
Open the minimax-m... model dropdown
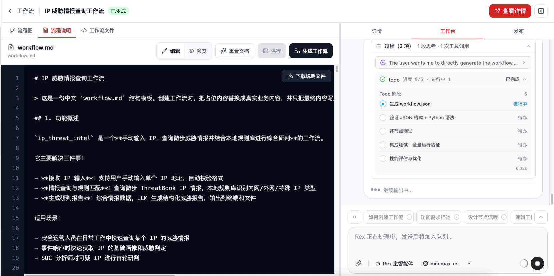(447, 263)
